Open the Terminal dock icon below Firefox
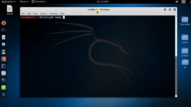 pos(4,30)
